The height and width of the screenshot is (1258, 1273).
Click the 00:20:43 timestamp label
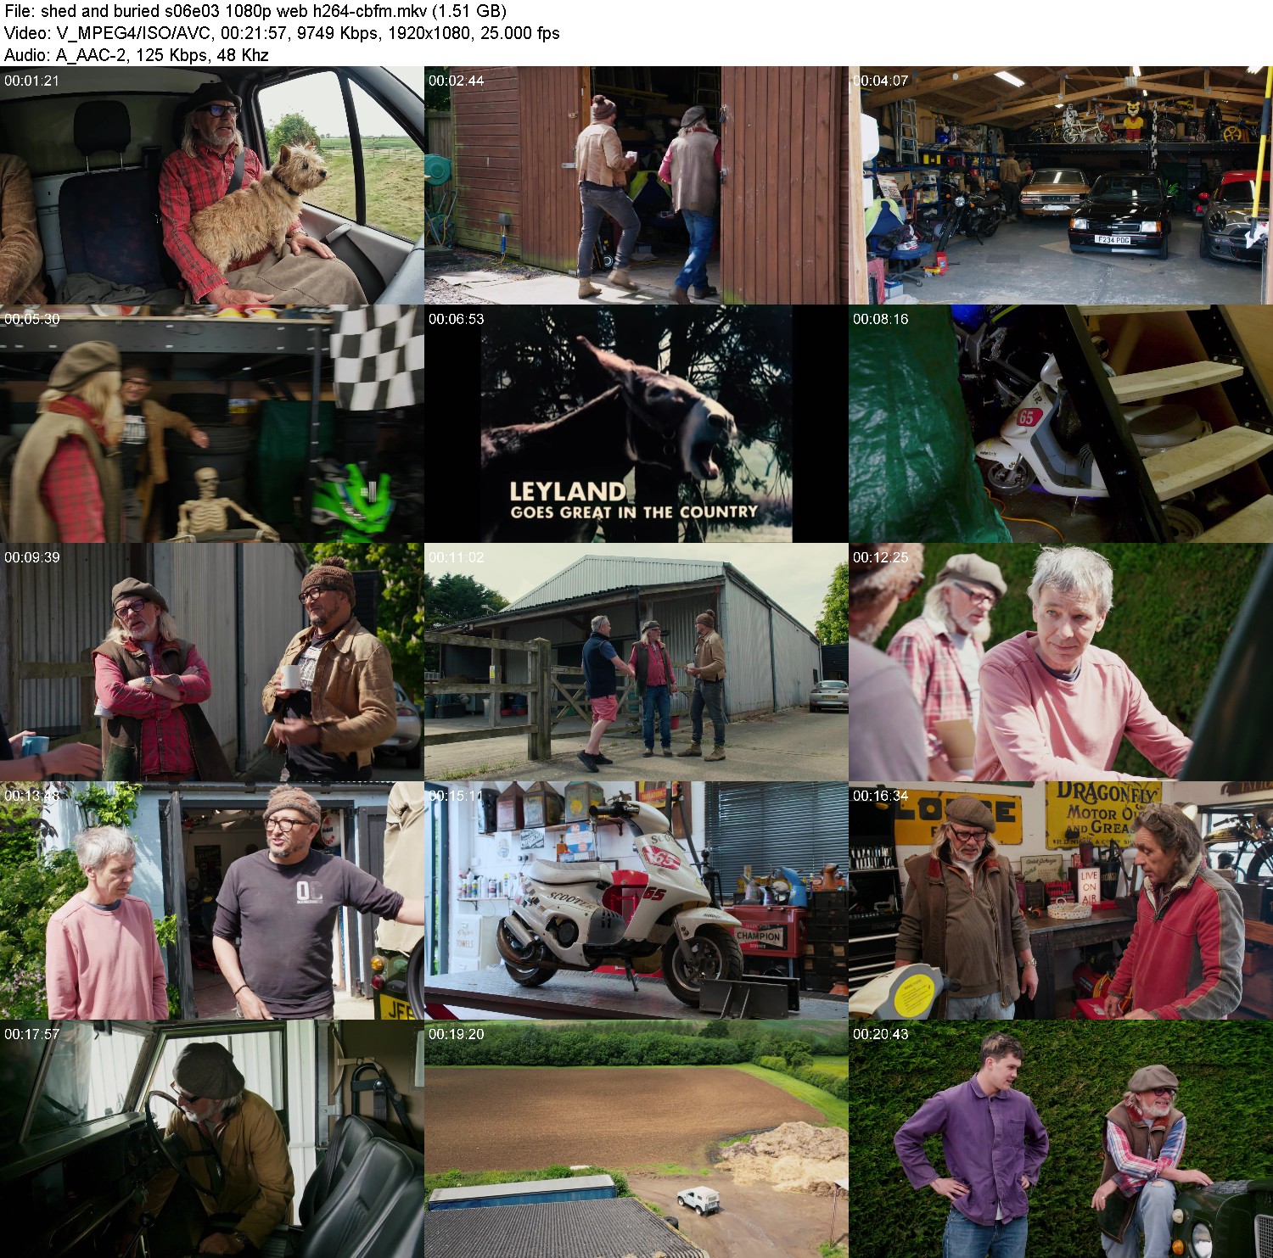[881, 1034]
